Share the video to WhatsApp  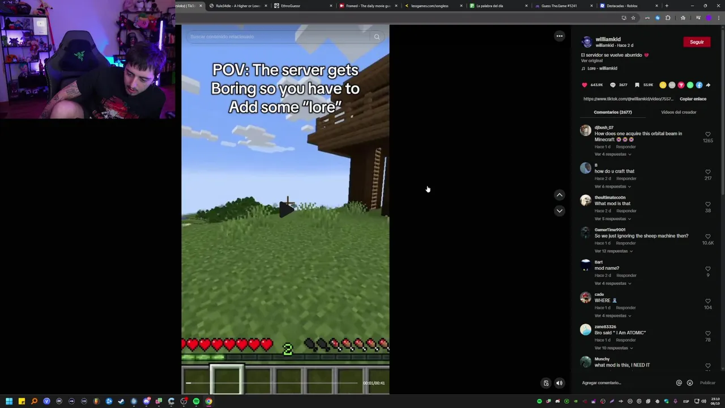690,85
